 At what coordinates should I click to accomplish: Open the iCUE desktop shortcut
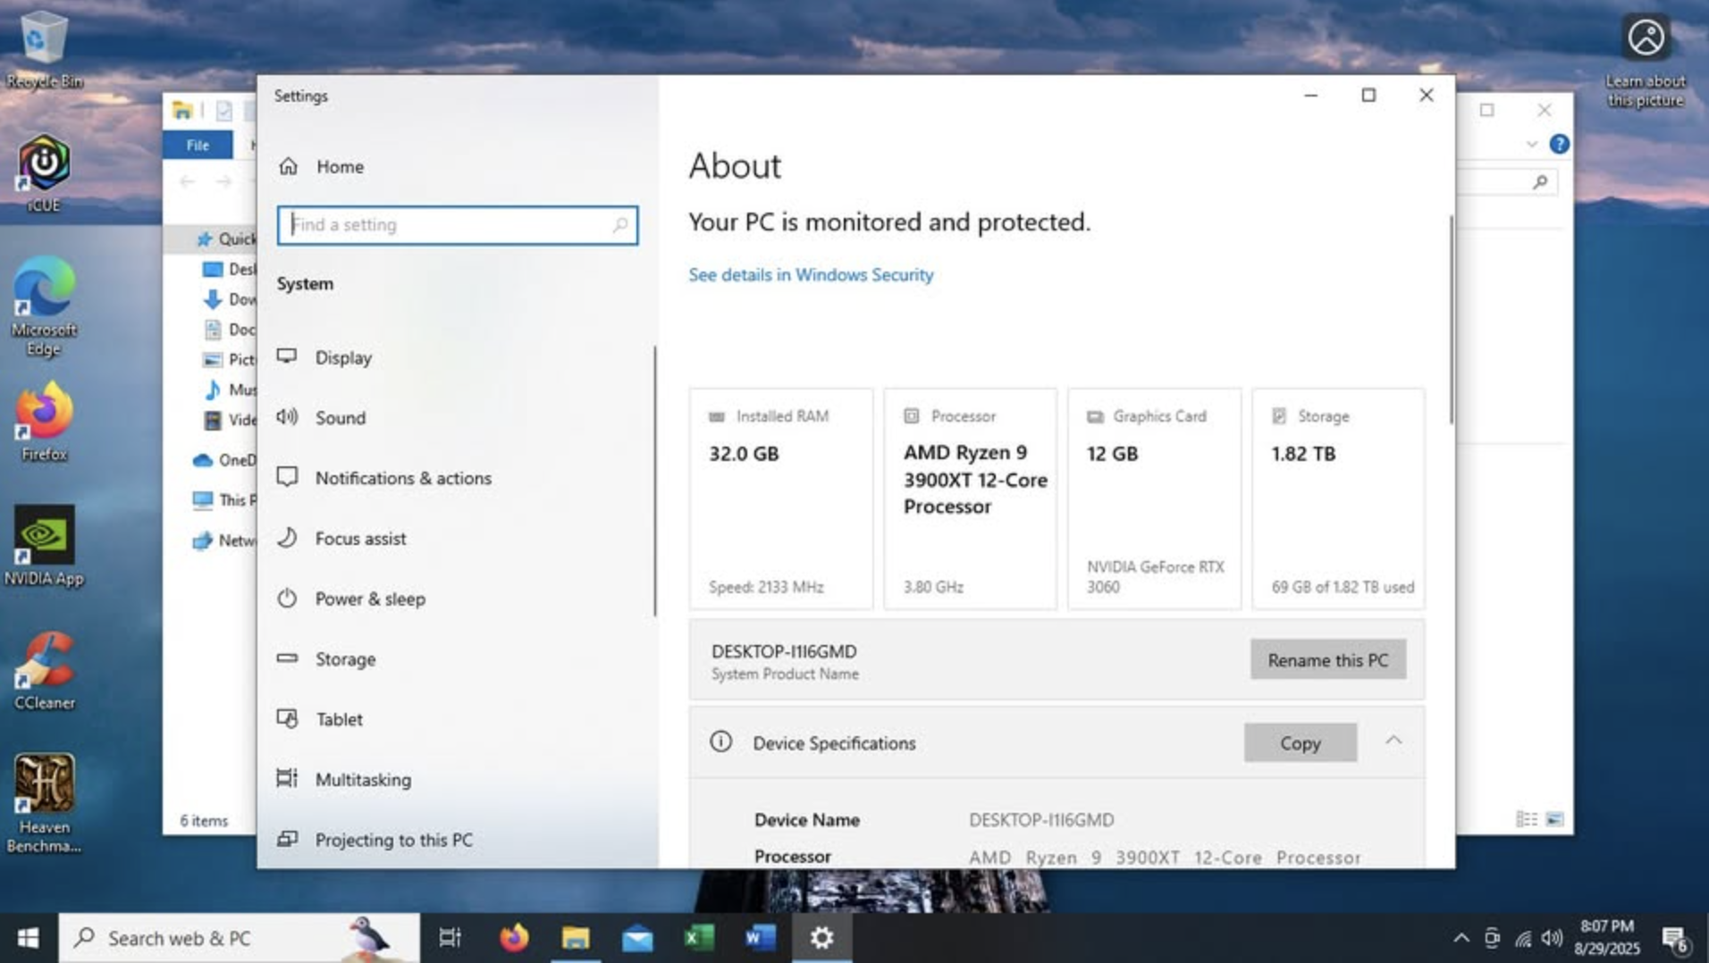coord(43,165)
